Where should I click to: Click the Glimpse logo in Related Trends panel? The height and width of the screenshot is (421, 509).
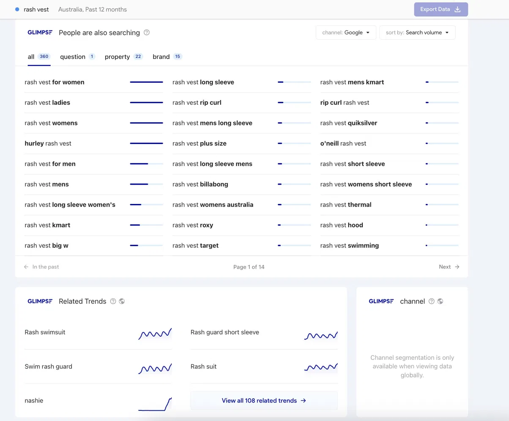pos(40,301)
